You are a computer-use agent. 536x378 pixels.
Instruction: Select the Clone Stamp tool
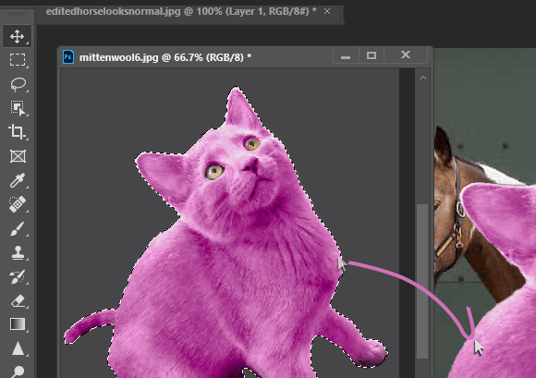[x=17, y=253]
